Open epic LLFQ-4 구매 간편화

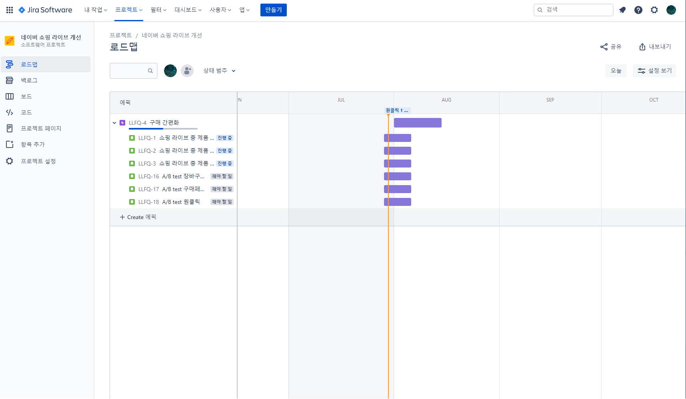click(x=154, y=123)
